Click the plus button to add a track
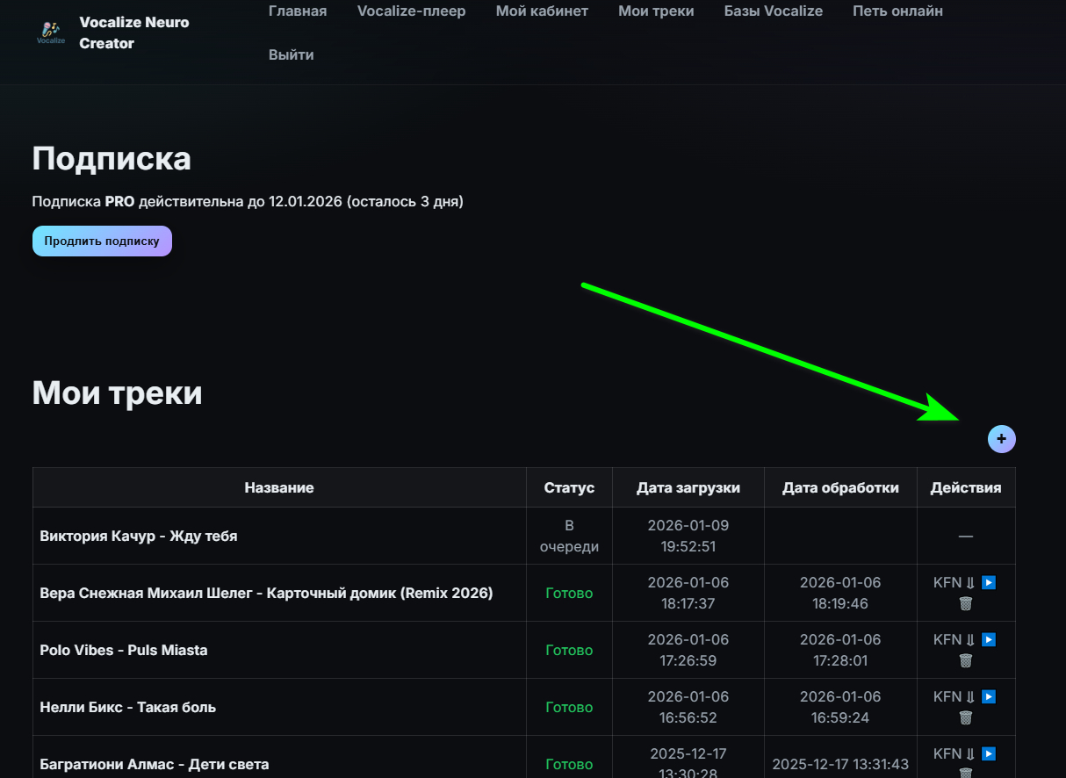The width and height of the screenshot is (1066, 778). (1001, 438)
